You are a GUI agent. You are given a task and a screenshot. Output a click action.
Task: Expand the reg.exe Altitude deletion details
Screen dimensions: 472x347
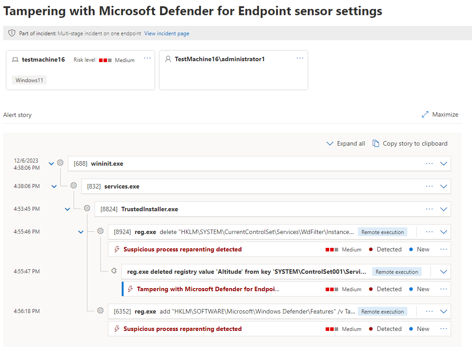coord(443,272)
